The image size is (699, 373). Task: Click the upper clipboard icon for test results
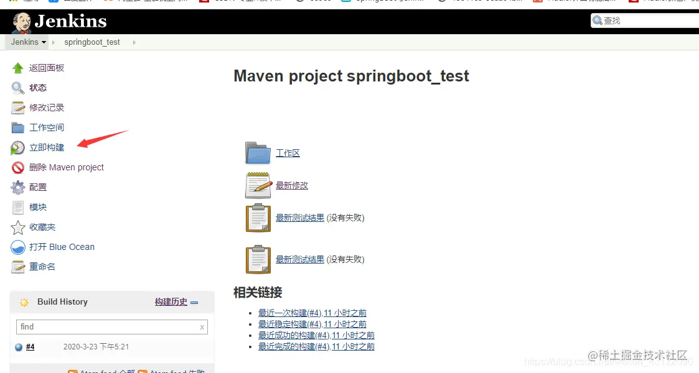click(258, 218)
